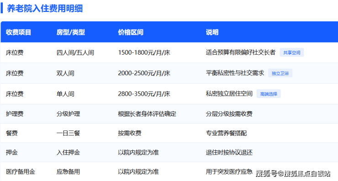Click the 共享空间 tag badge
338x181 pixels.
[292, 52]
